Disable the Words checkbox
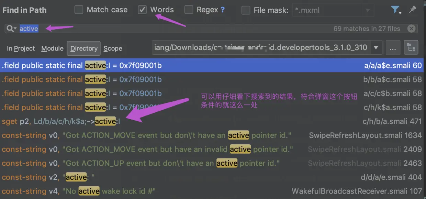The image size is (426, 199). pos(142,10)
